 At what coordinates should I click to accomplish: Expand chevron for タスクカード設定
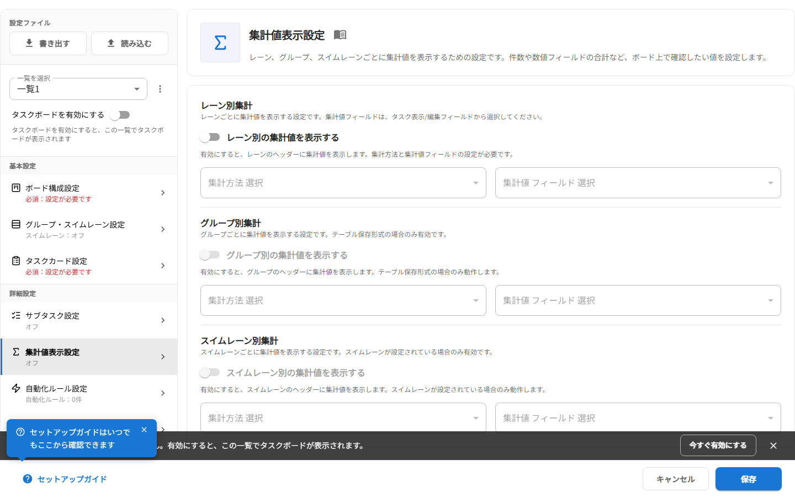pos(163,266)
